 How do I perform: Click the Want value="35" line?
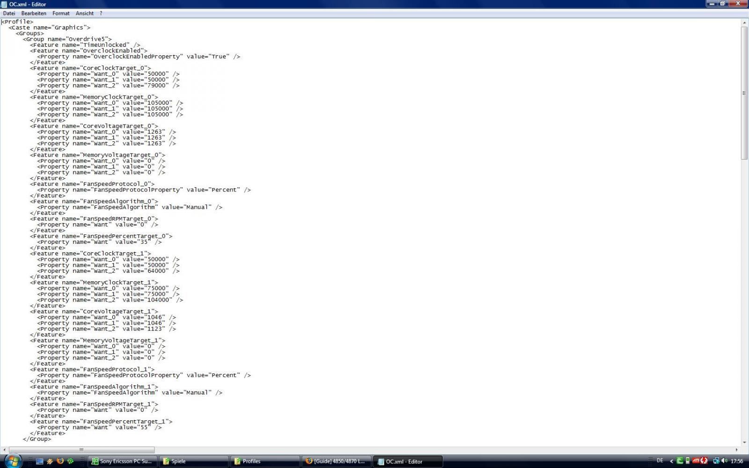tap(100, 242)
